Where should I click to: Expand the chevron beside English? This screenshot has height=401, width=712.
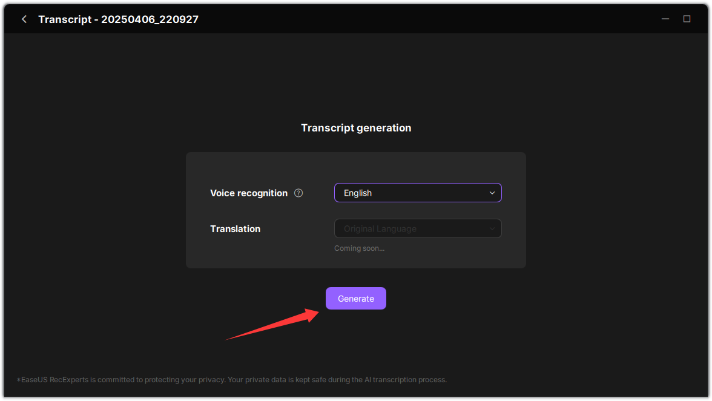click(492, 193)
